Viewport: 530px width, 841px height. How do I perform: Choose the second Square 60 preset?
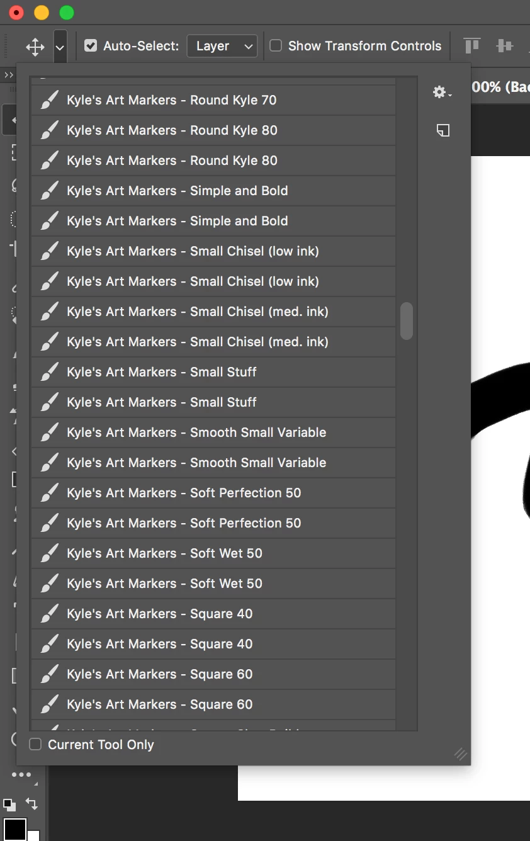coord(213,704)
